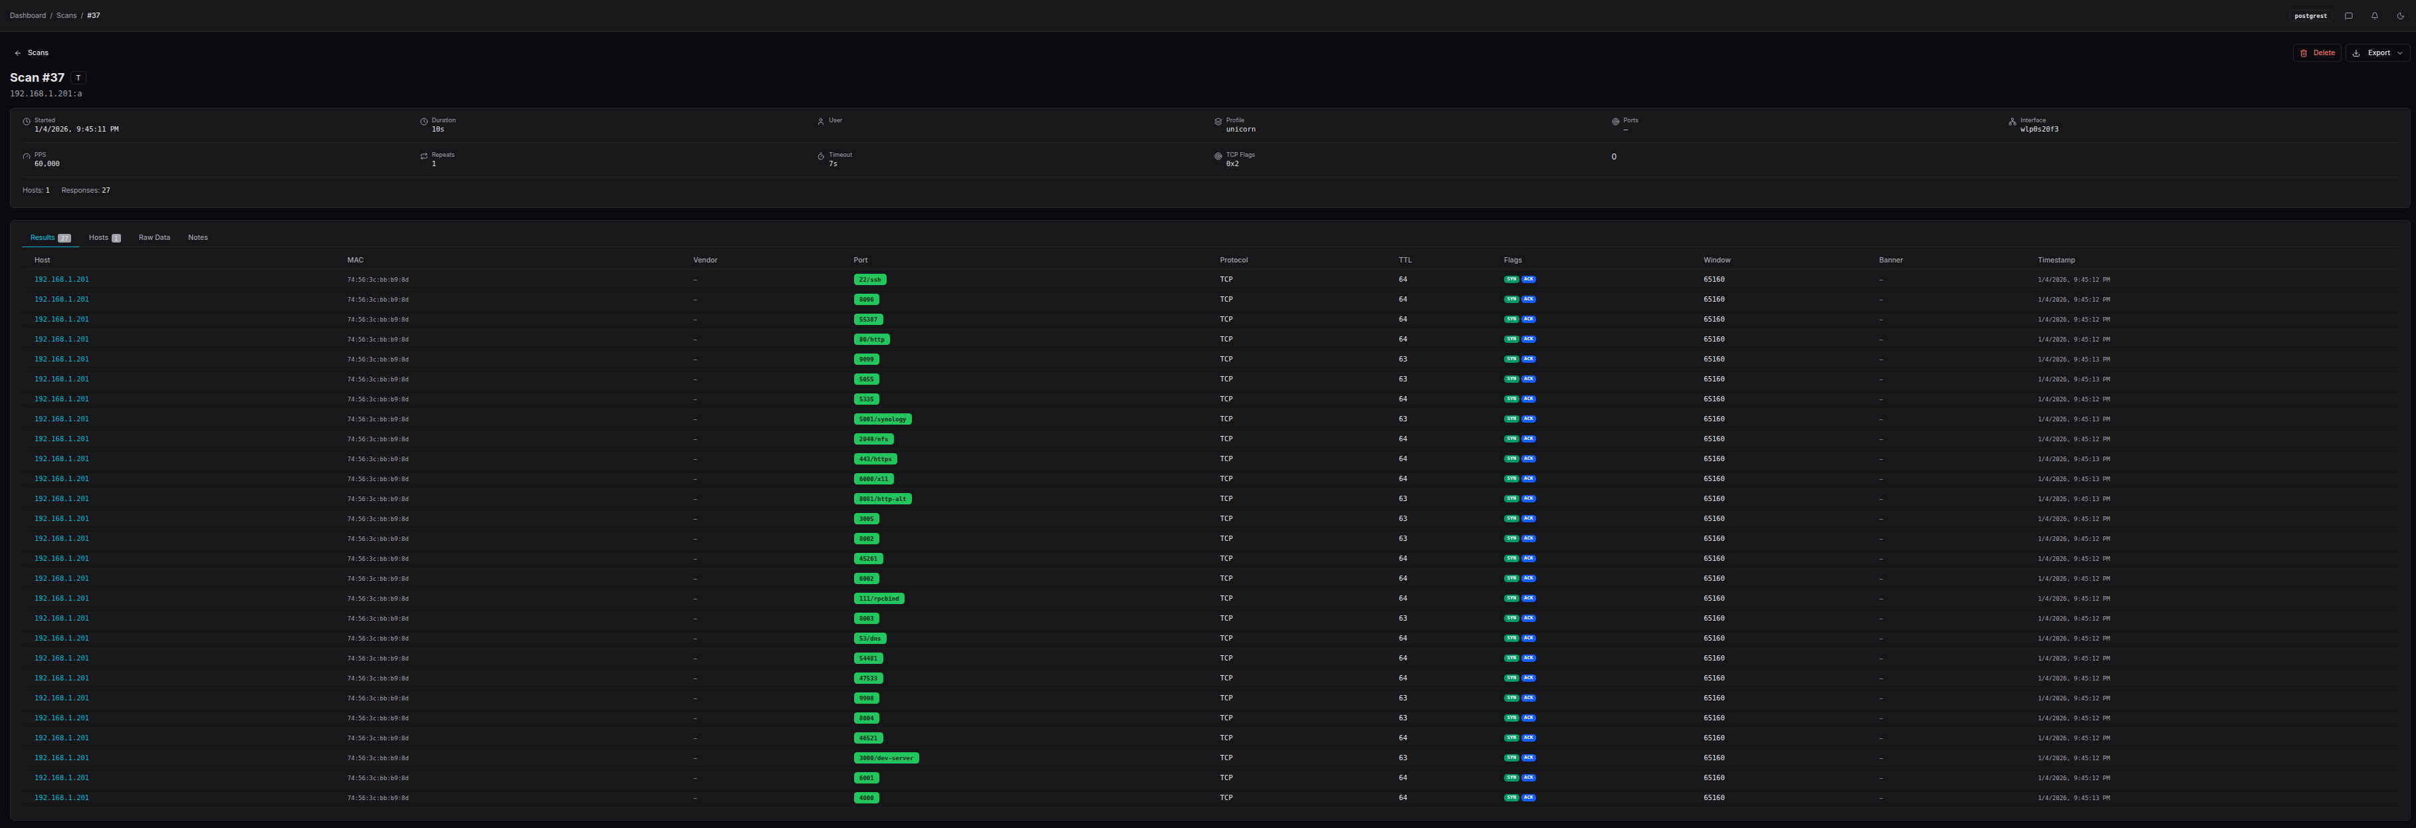Click the download icon in Export button
2416x828 pixels.
(2356, 53)
